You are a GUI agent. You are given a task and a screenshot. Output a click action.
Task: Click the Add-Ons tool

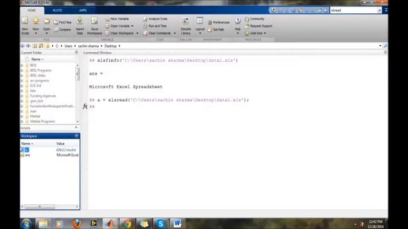pyautogui.click(x=254, y=33)
